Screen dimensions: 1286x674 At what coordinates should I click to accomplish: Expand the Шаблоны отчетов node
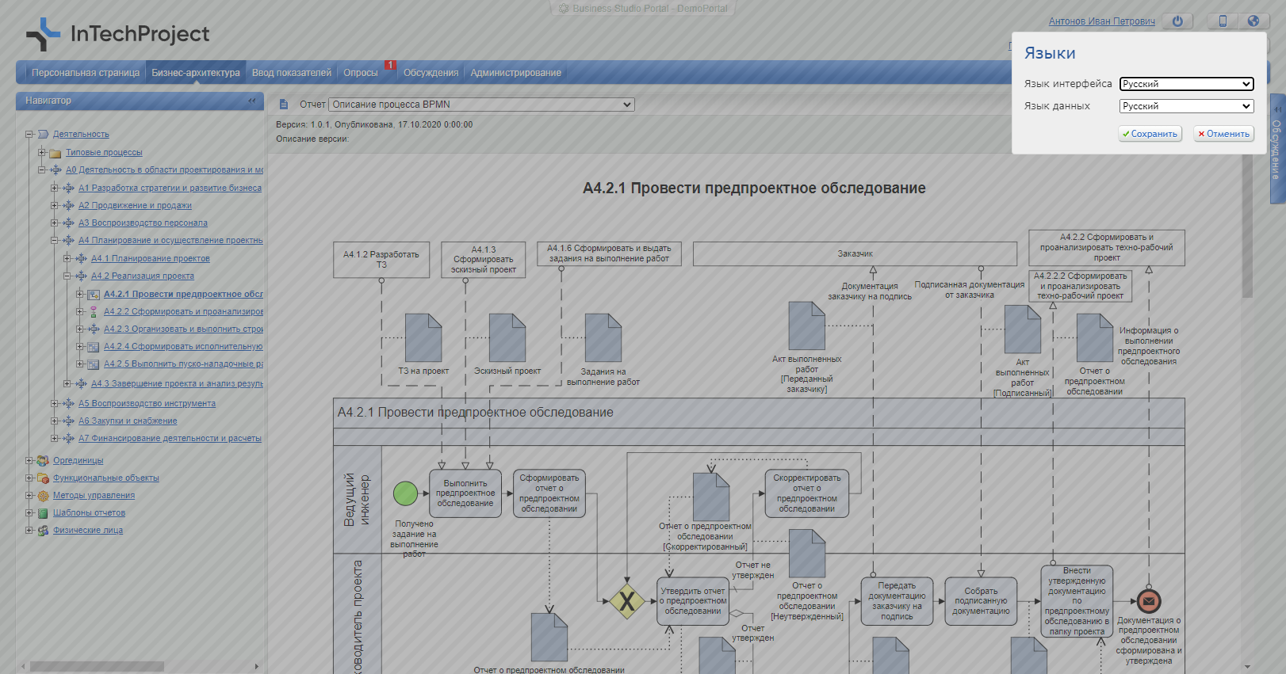click(29, 512)
